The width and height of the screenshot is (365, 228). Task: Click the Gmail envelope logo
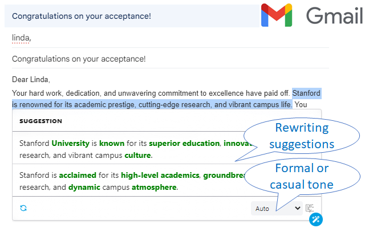(x=278, y=15)
